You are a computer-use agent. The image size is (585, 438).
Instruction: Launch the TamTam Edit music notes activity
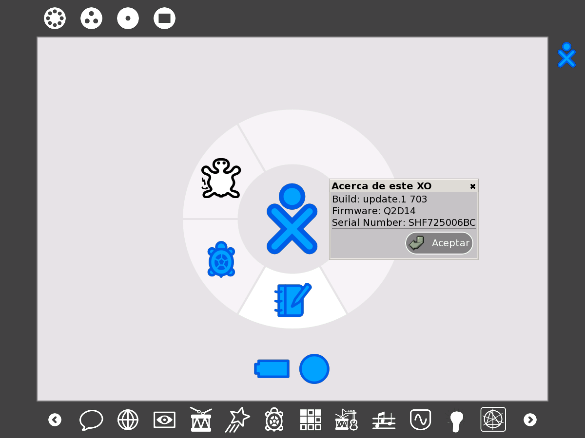[384, 420]
